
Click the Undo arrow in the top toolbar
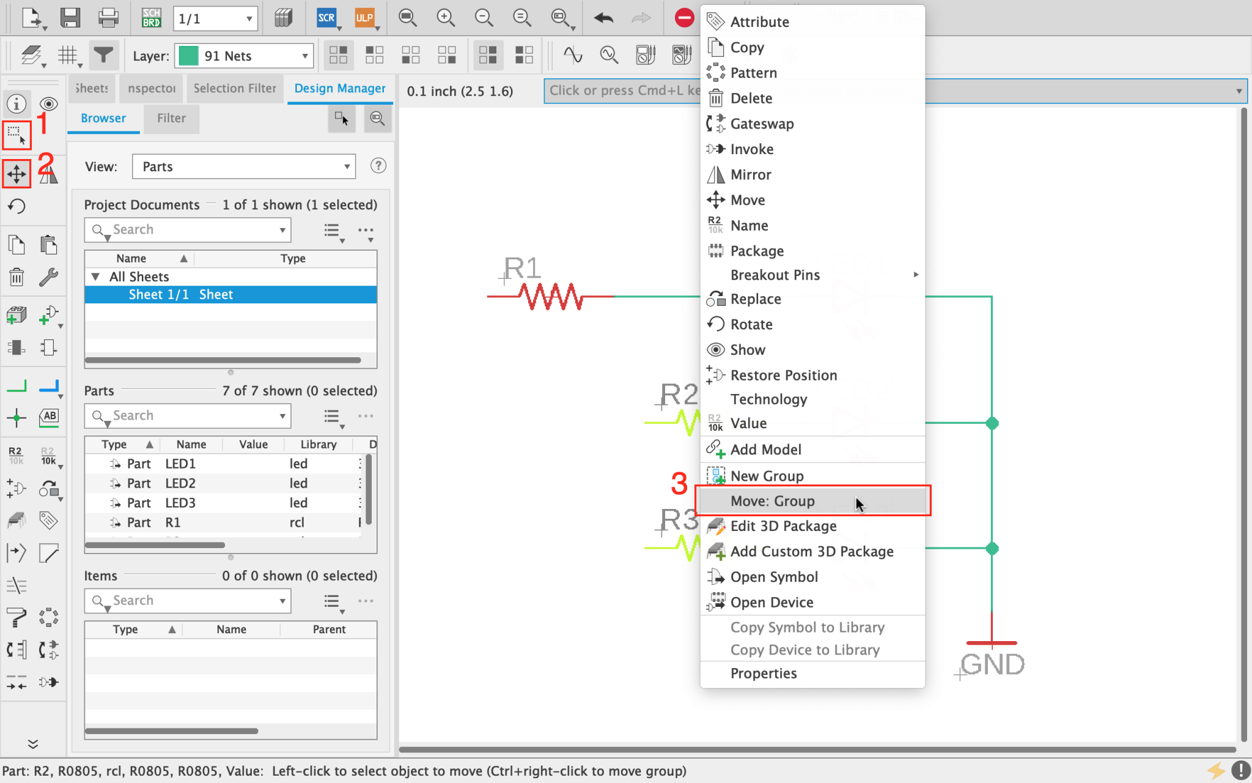[603, 18]
